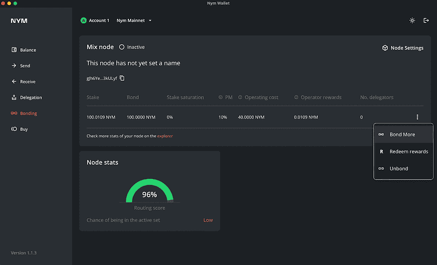The image size is (437, 265).
Task: Open Receive from the sidebar
Action: tap(27, 82)
